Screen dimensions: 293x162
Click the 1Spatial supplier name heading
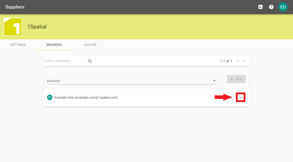pyautogui.click(x=37, y=27)
